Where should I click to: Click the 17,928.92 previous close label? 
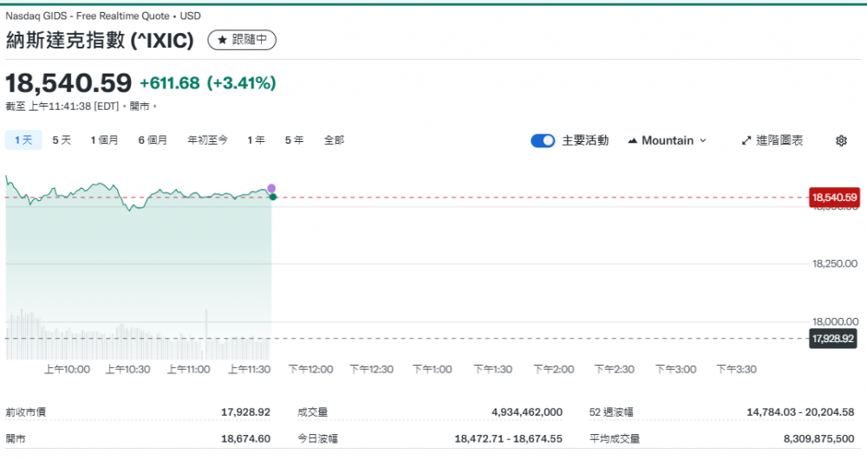coord(833,339)
